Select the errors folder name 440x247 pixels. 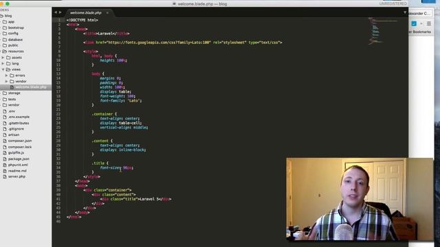click(20, 75)
